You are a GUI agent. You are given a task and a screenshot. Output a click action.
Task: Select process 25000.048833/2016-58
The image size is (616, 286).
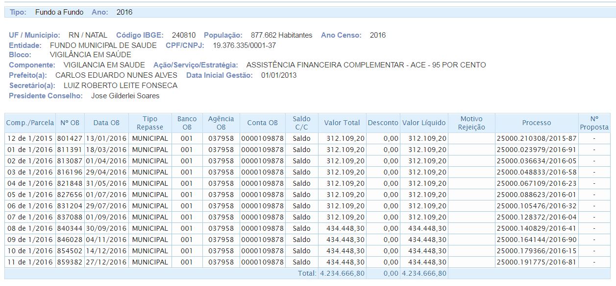[x=537, y=172]
